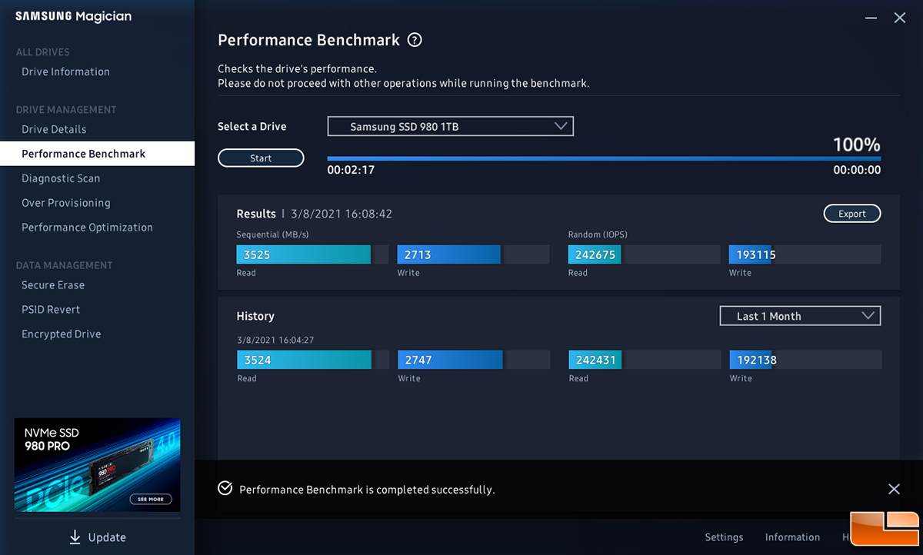Click the 242431 history random read bar
Image resolution: width=923 pixels, height=555 pixels.
(645, 360)
